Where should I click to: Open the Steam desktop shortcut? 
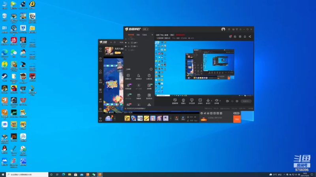pos(4,76)
